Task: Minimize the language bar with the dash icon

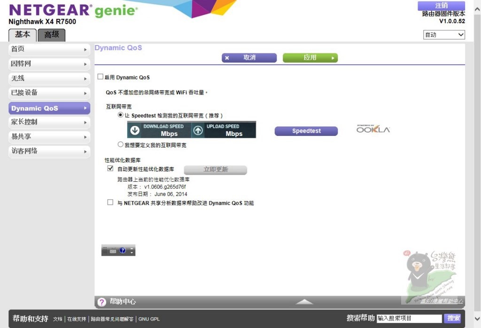Action: [x=132, y=248]
